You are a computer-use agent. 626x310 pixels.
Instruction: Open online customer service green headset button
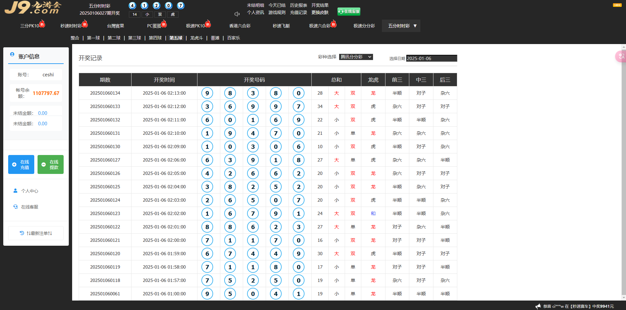coord(349,11)
